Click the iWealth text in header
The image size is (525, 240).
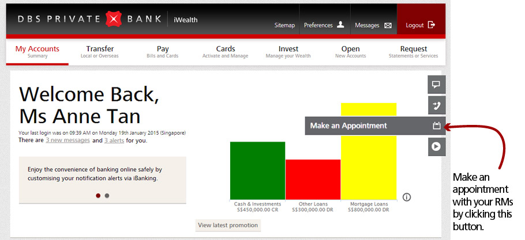pyautogui.click(x=186, y=20)
